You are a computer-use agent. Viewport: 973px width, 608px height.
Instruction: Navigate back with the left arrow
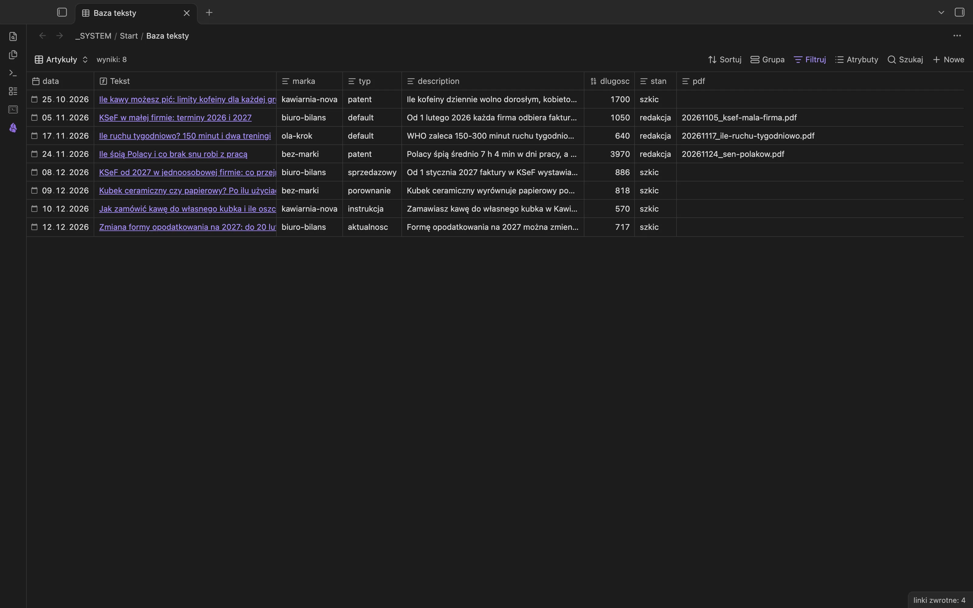point(43,36)
